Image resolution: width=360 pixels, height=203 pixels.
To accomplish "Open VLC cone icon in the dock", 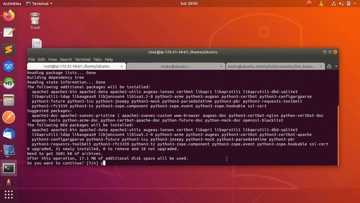I will (x=9, y=182).
